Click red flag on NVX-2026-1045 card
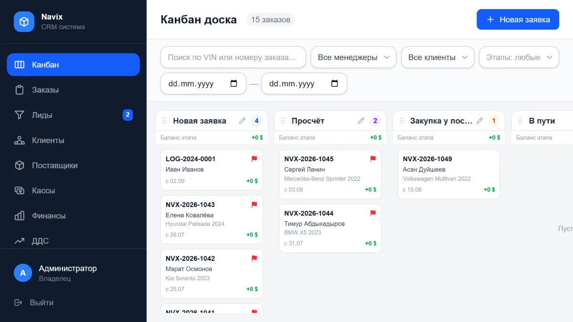Screen dimensions: 573x322 click(x=373, y=159)
